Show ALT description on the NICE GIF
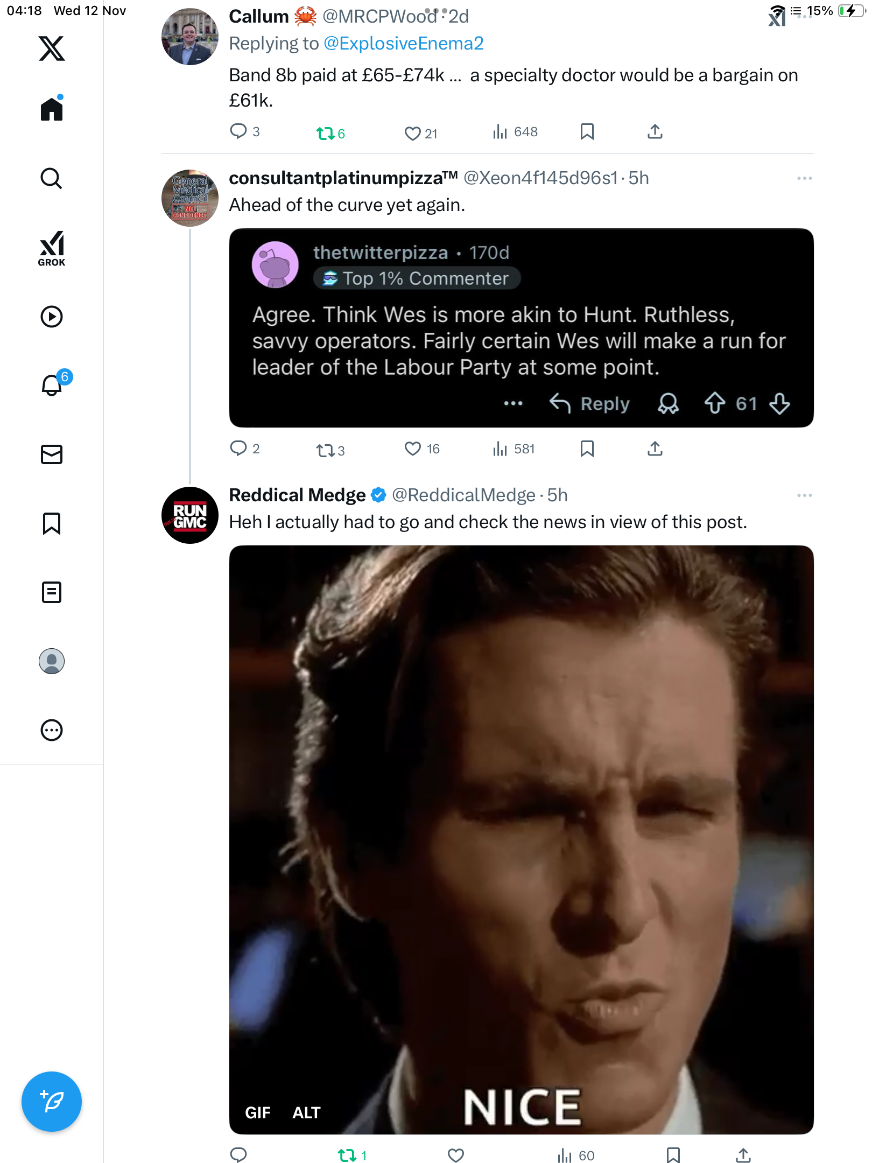The width and height of the screenshot is (872, 1163). pos(306,1112)
